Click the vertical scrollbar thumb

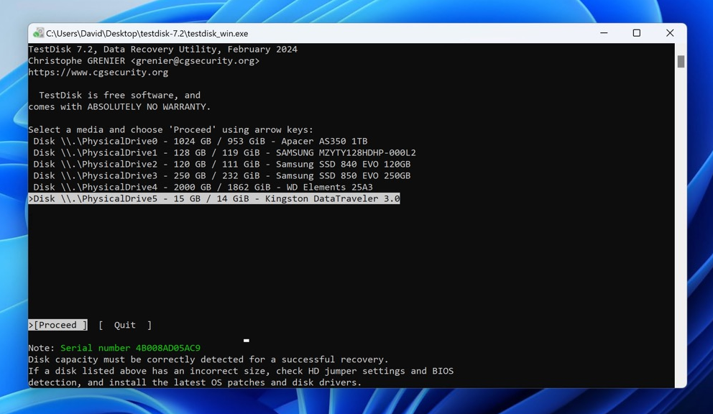(681, 62)
